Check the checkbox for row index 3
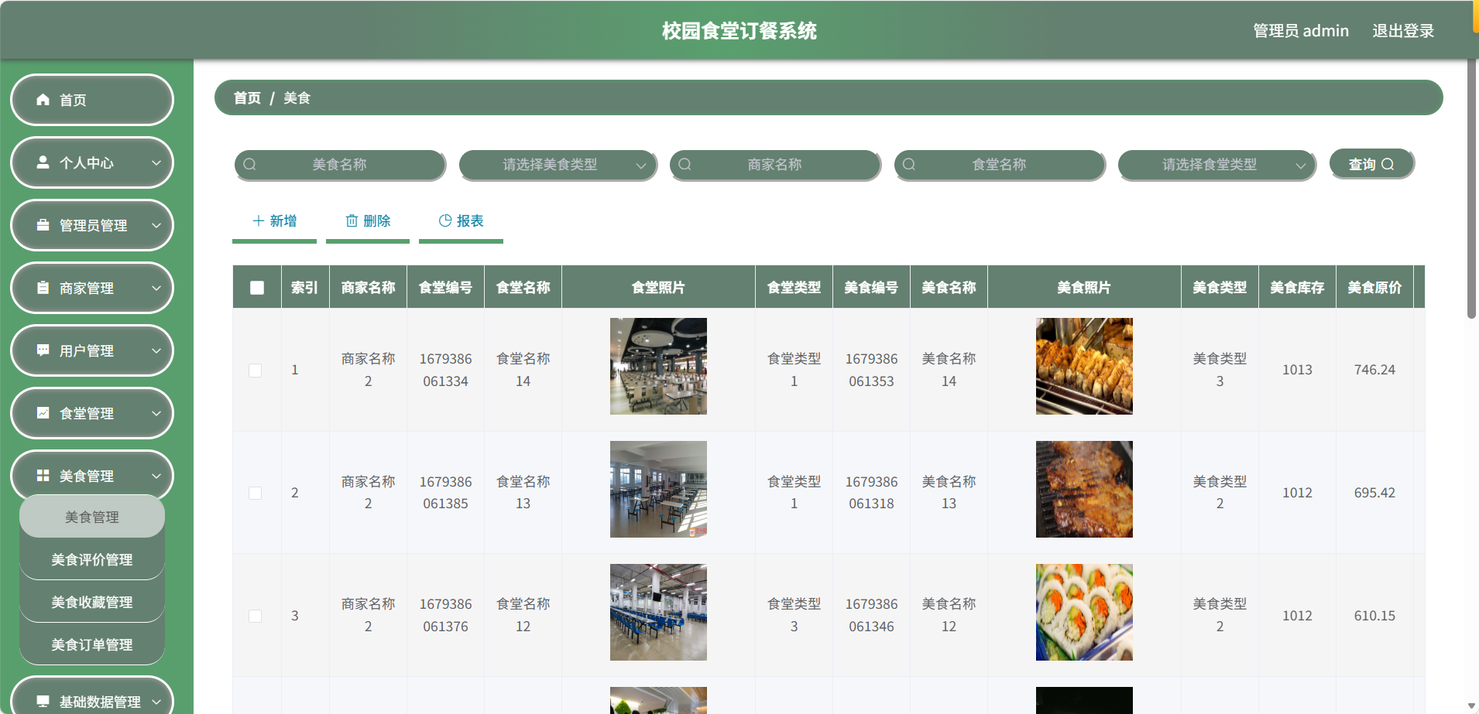The height and width of the screenshot is (714, 1479). tap(255, 617)
